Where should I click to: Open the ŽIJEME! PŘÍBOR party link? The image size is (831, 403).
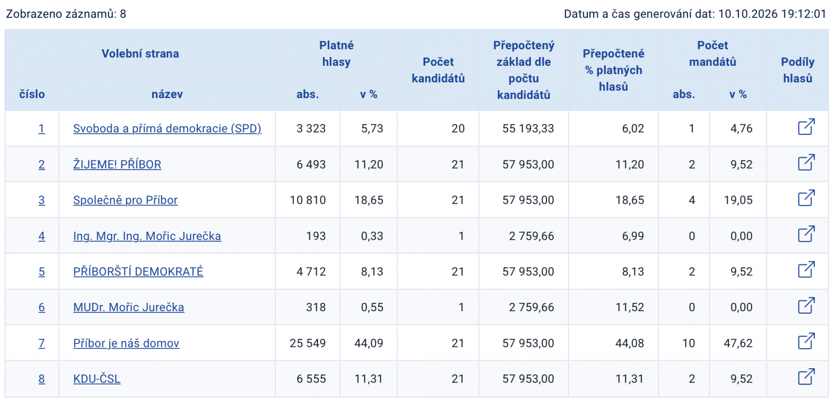click(x=117, y=164)
